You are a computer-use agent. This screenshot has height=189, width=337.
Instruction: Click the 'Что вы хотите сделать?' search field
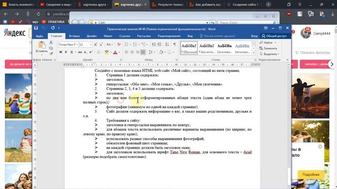click(220, 36)
